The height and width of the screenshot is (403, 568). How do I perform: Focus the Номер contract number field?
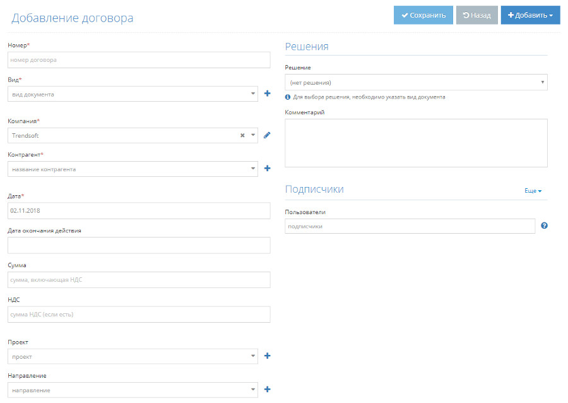(x=139, y=60)
